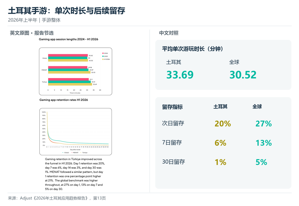Click the row label 7日留存
Viewport: 299px width, 206px height.
172,143
